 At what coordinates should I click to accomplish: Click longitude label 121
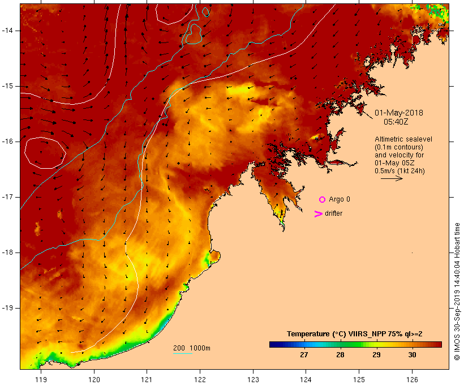click(x=147, y=379)
